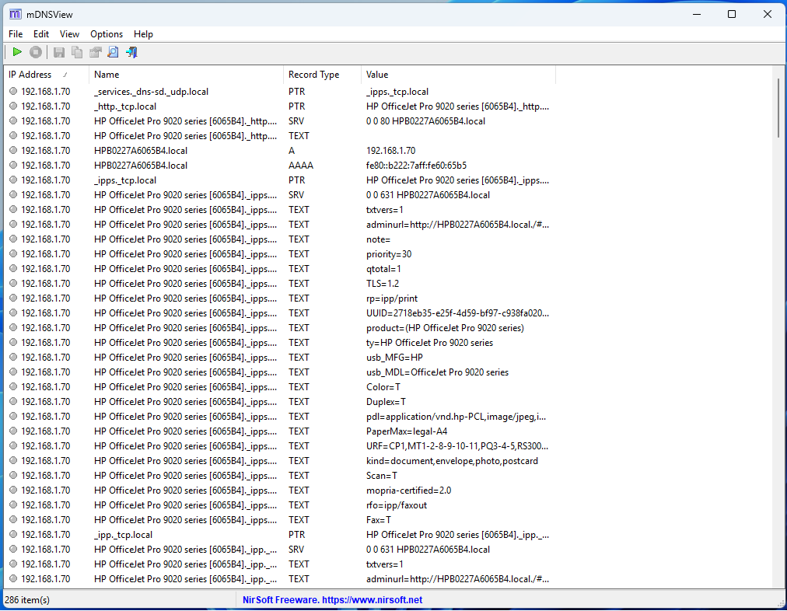Select the value Duplex=T
The width and height of the screenshot is (787, 611).
point(386,402)
